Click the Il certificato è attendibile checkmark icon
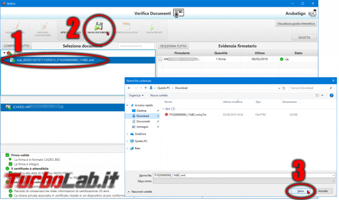The height and width of the screenshot is (200, 339). pyautogui.click(x=7, y=168)
